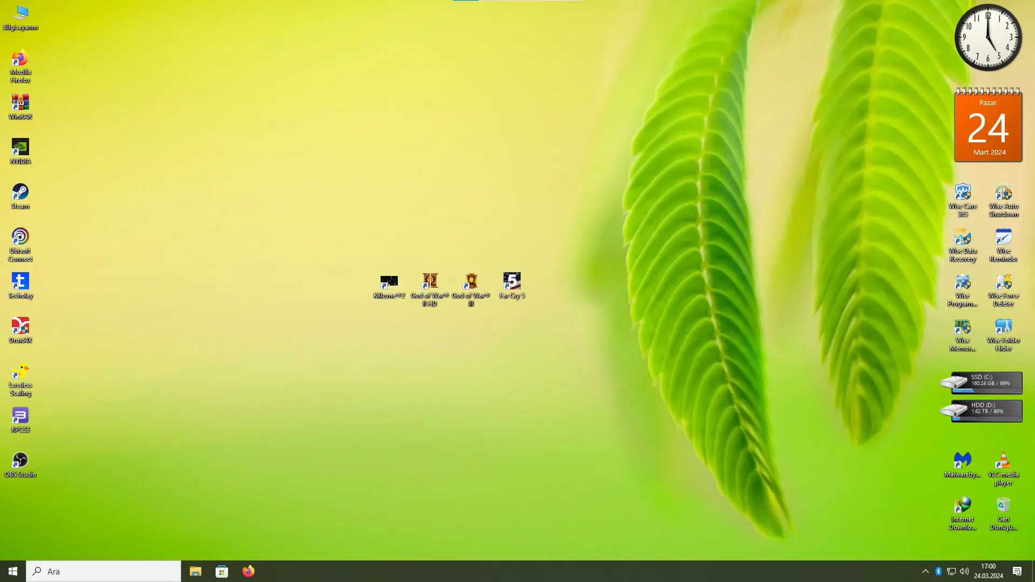The image size is (1035, 582).
Task: Select Wise Force Deleter shortcut
Action: click(1004, 290)
